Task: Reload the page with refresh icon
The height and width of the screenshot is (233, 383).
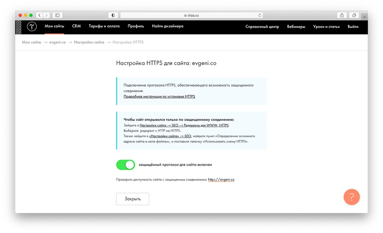Action: [260, 16]
